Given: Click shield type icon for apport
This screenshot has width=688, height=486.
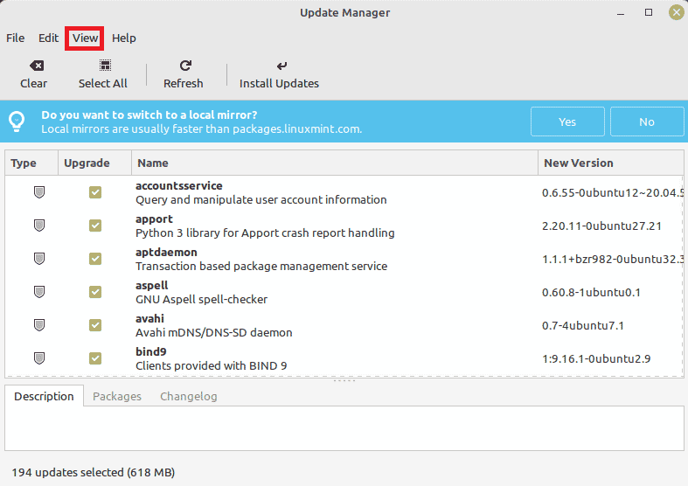Looking at the screenshot, I should pyautogui.click(x=39, y=226).
